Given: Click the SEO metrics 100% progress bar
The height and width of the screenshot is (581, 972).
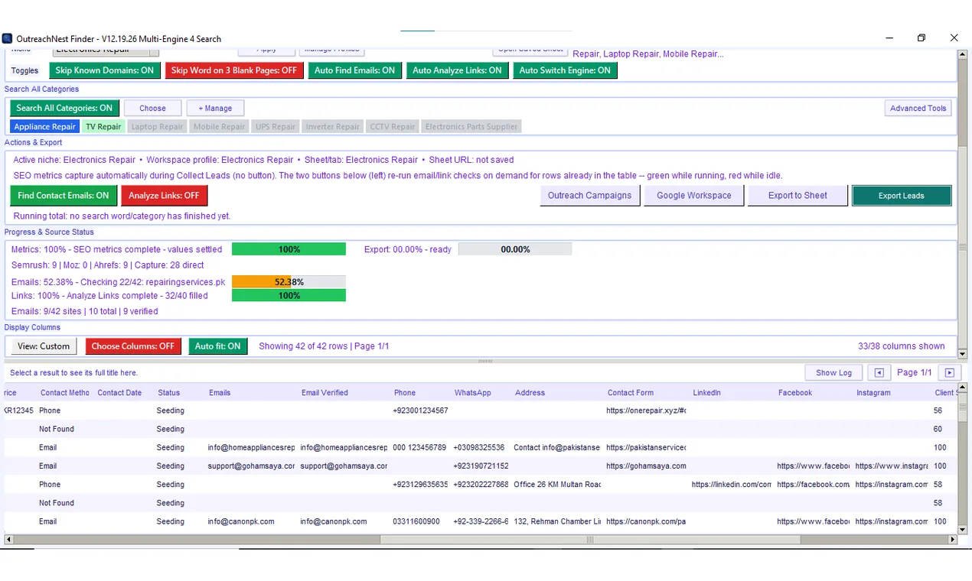Looking at the screenshot, I should [x=289, y=249].
